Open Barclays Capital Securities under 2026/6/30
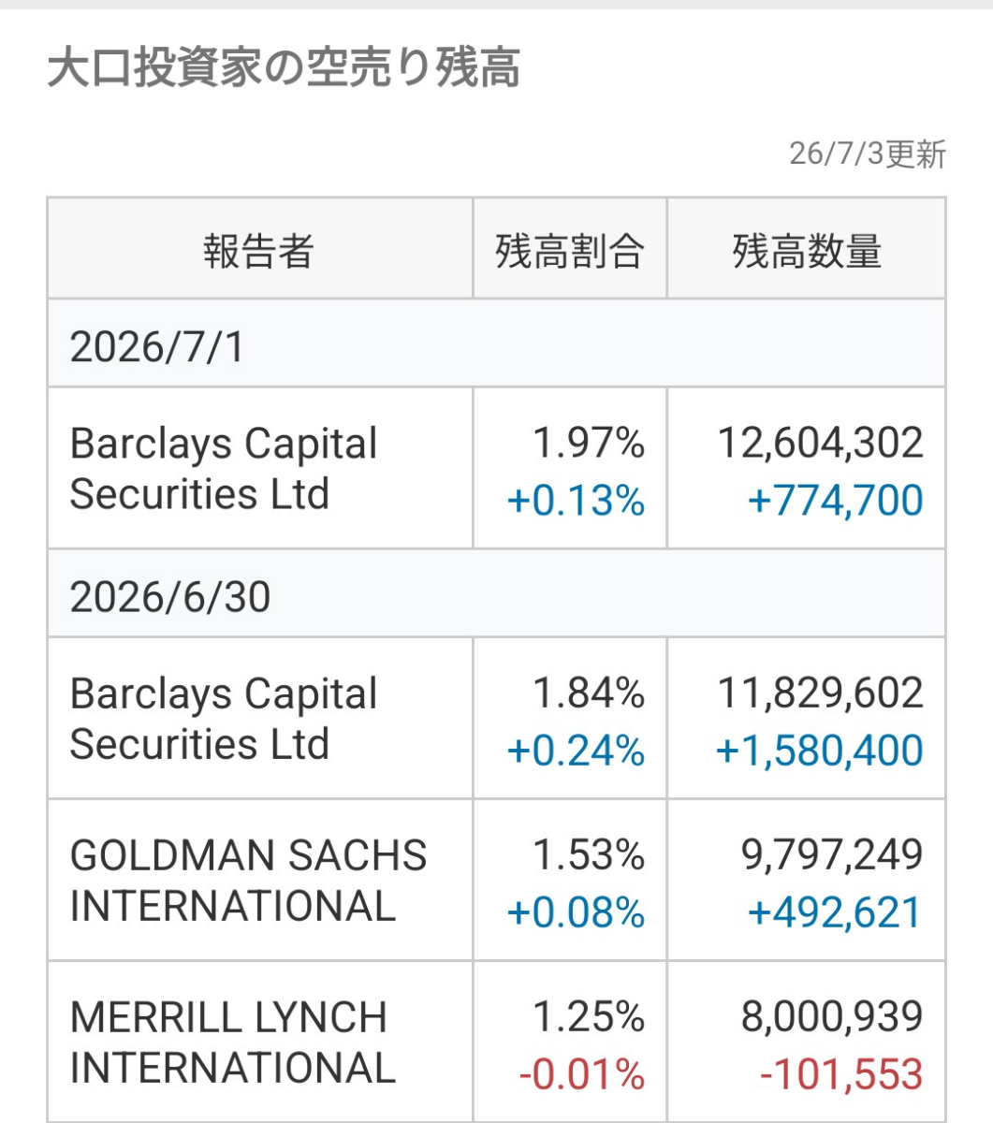This screenshot has height=1123, width=993. click(224, 719)
